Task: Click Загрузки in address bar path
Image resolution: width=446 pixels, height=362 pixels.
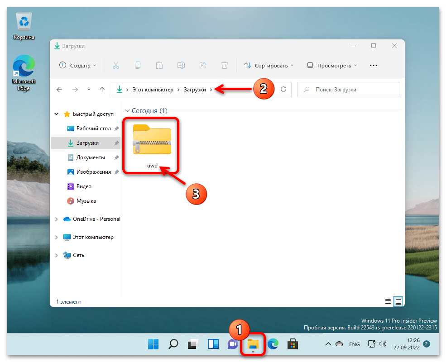Action: [195, 90]
